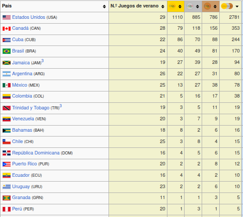The height and width of the screenshot is (217, 243).
Task: Click the Perú flag icon
Action: (7, 209)
